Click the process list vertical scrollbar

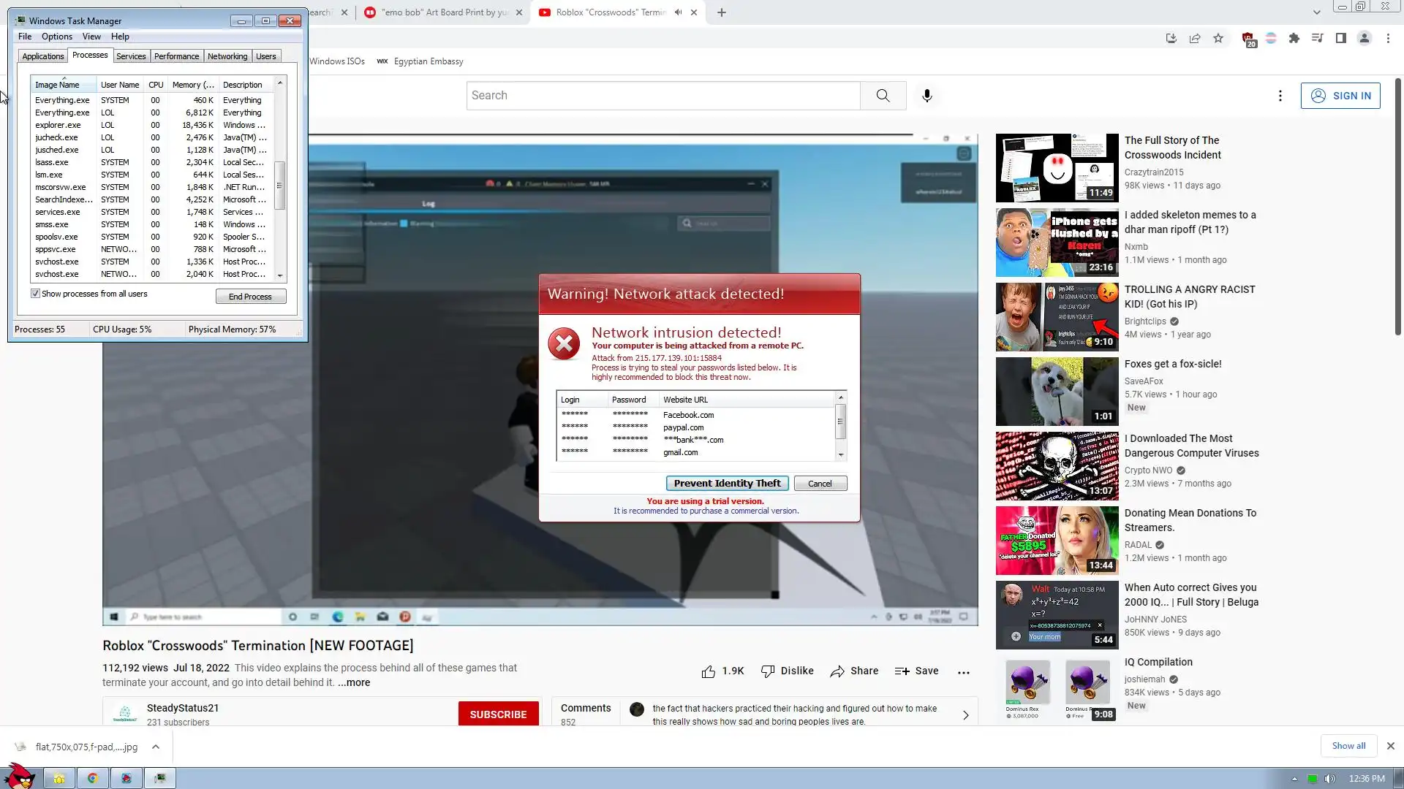tap(279, 186)
